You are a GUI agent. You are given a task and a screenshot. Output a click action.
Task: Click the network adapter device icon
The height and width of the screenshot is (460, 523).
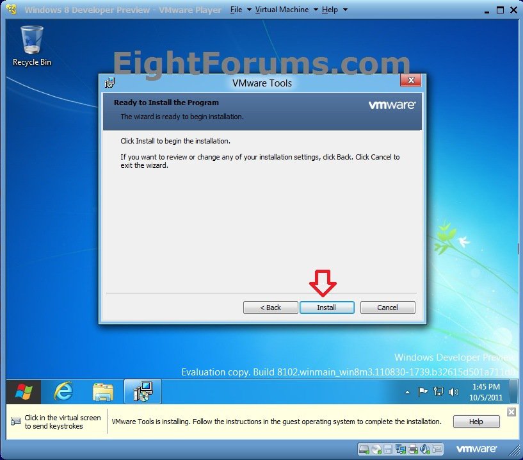(400, 449)
